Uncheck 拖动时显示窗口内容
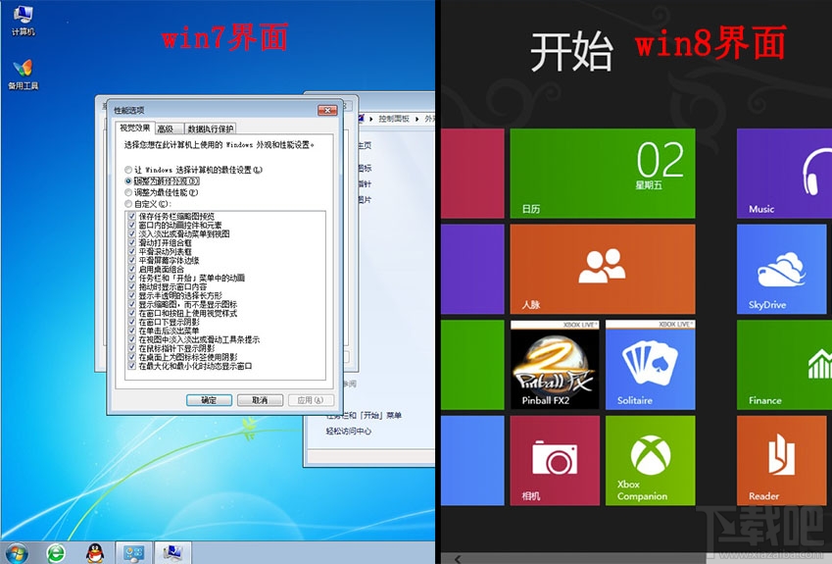This screenshot has height=564, width=832. [132, 286]
